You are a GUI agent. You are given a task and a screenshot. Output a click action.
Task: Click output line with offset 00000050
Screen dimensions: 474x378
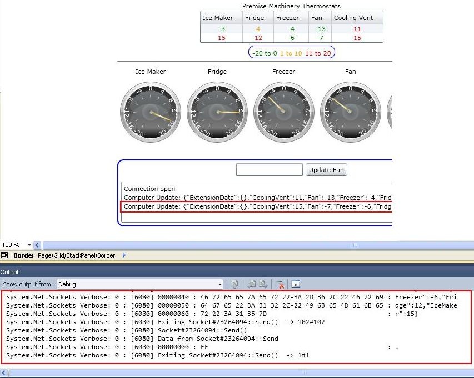pyautogui.click(x=231, y=305)
